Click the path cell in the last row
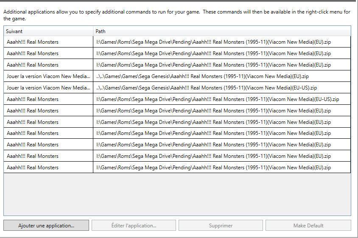358x238 pixels. (222, 168)
